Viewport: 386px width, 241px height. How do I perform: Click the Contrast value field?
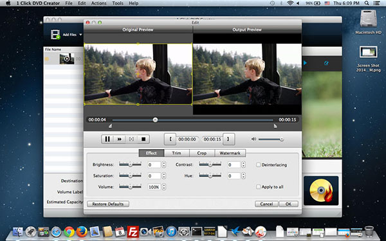click(x=234, y=165)
